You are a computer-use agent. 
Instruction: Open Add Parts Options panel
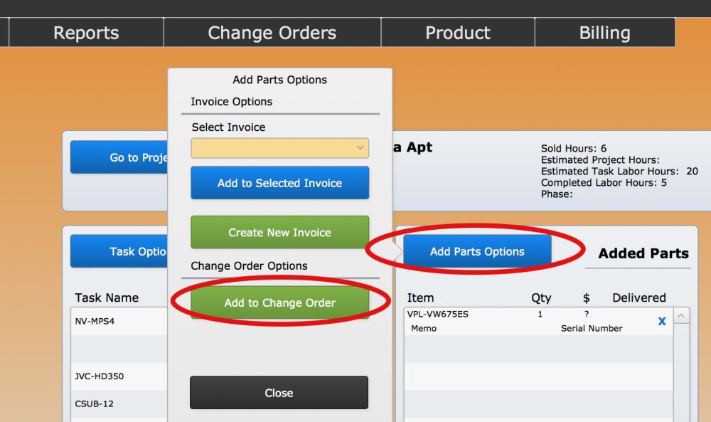pyautogui.click(x=477, y=250)
